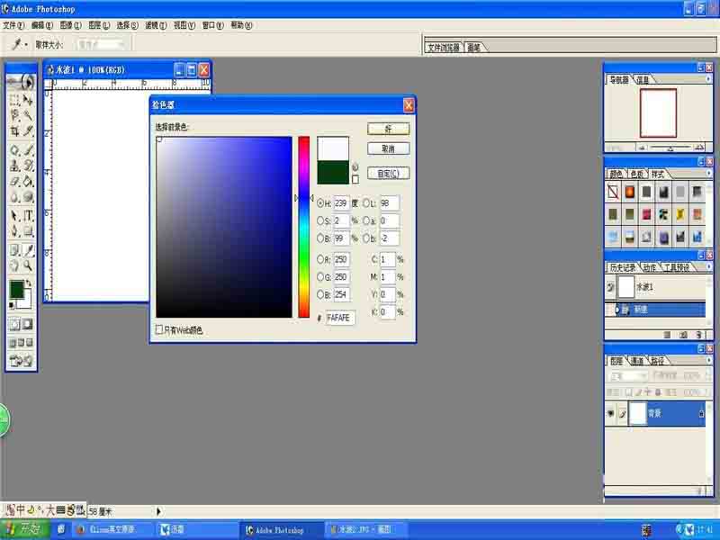This screenshot has width=720, height=540.
Task: Select the Hand tool
Action: pyautogui.click(x=14, y=265)
